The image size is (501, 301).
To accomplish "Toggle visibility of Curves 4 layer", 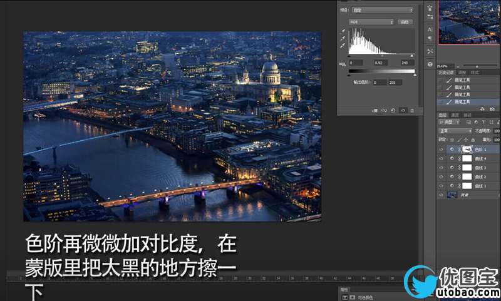I will 442,159.
